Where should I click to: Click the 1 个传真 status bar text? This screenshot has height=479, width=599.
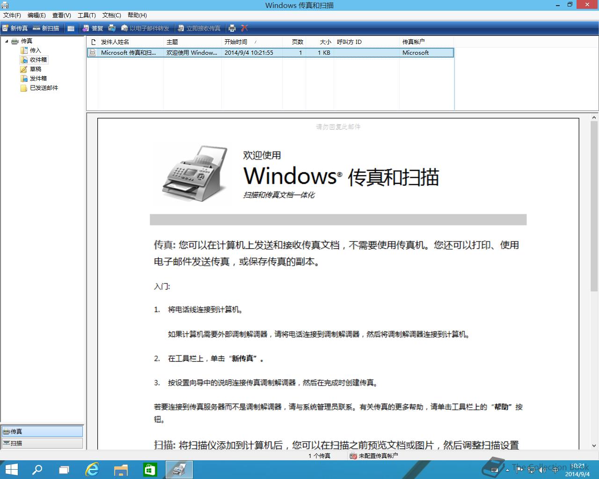(x=319, y=456)
